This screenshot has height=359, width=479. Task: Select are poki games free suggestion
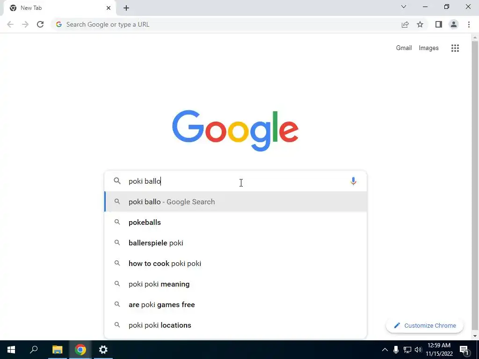[236, 305]
